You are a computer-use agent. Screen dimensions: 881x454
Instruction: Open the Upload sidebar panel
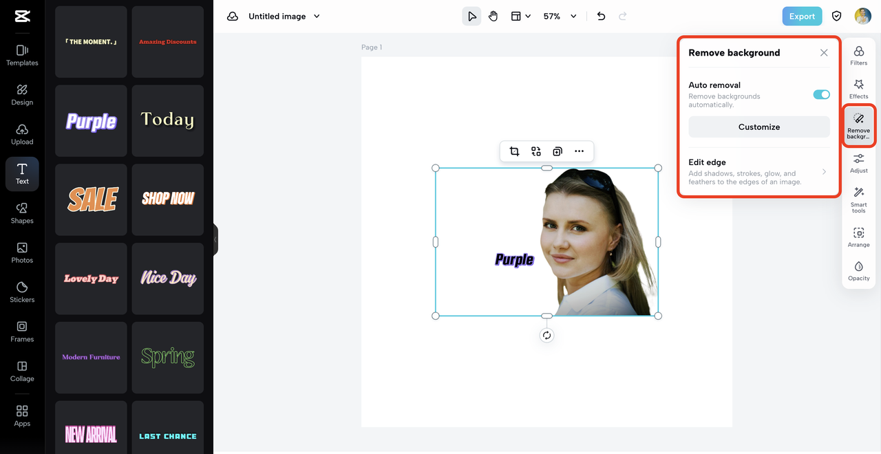pos(22,134)
